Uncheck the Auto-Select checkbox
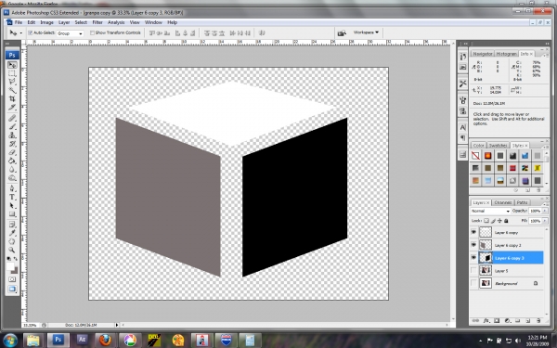 (31, 32)
